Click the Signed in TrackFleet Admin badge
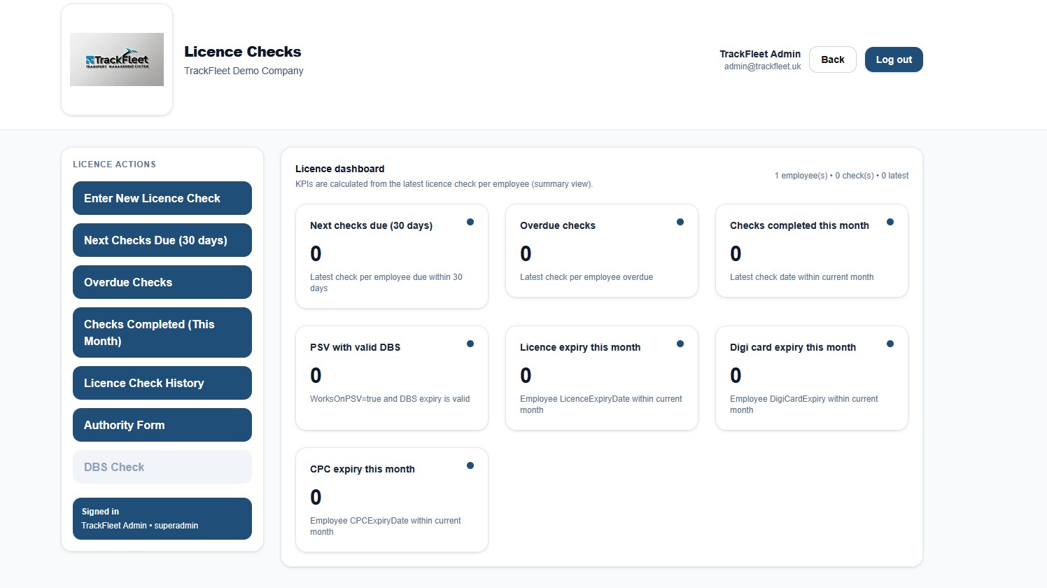The width and height of the screenshot is (1047, 588). tap(162, 519)
